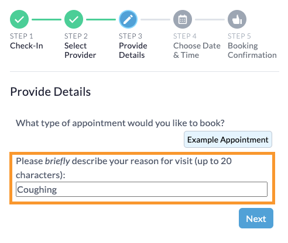
Task: Click the Step 3 pencil edit icon
Action: click(128, 19)
